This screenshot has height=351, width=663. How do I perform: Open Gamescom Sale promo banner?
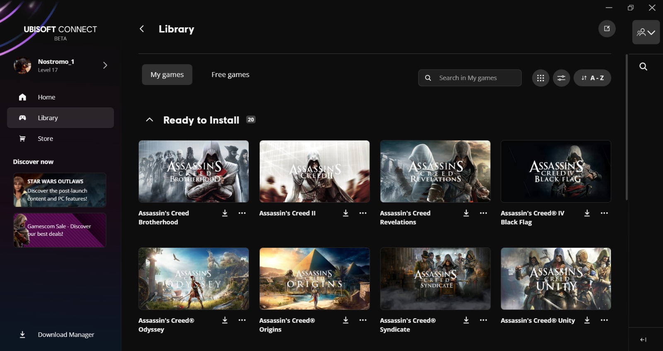(60, 230)
